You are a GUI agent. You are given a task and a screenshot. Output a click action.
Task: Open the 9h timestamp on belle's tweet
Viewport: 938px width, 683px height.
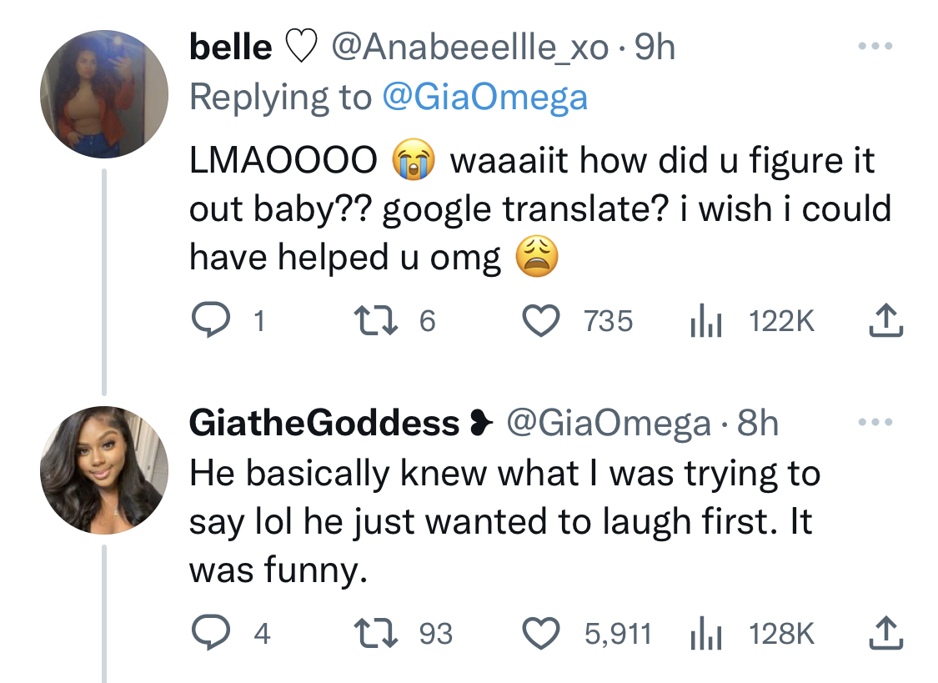click(655, 48)
